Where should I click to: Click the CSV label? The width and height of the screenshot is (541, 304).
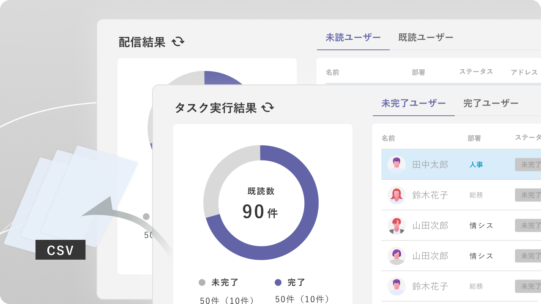point(60,250)
